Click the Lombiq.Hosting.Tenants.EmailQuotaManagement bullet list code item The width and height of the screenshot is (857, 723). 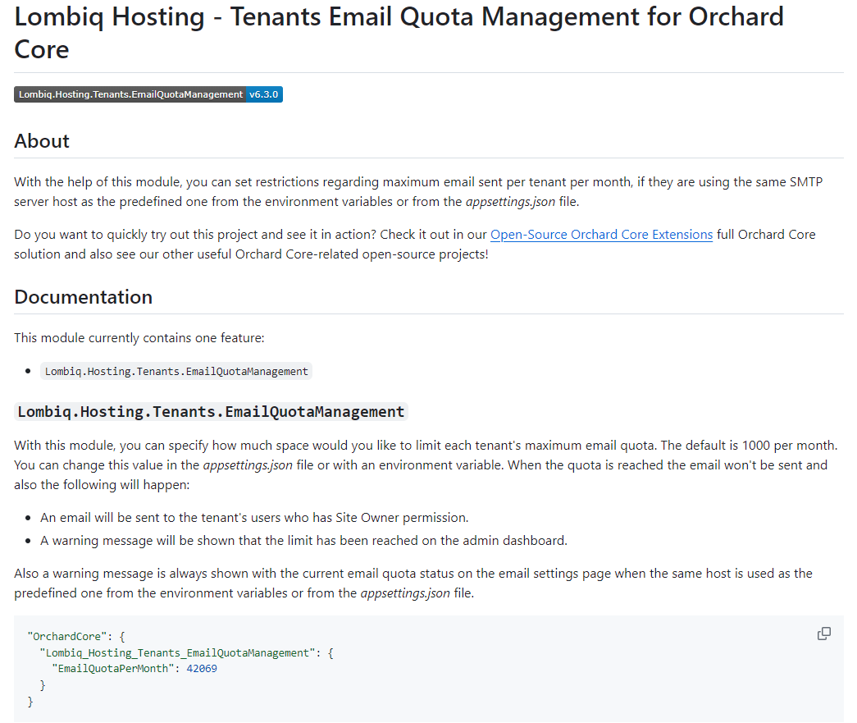coord(176,371)
